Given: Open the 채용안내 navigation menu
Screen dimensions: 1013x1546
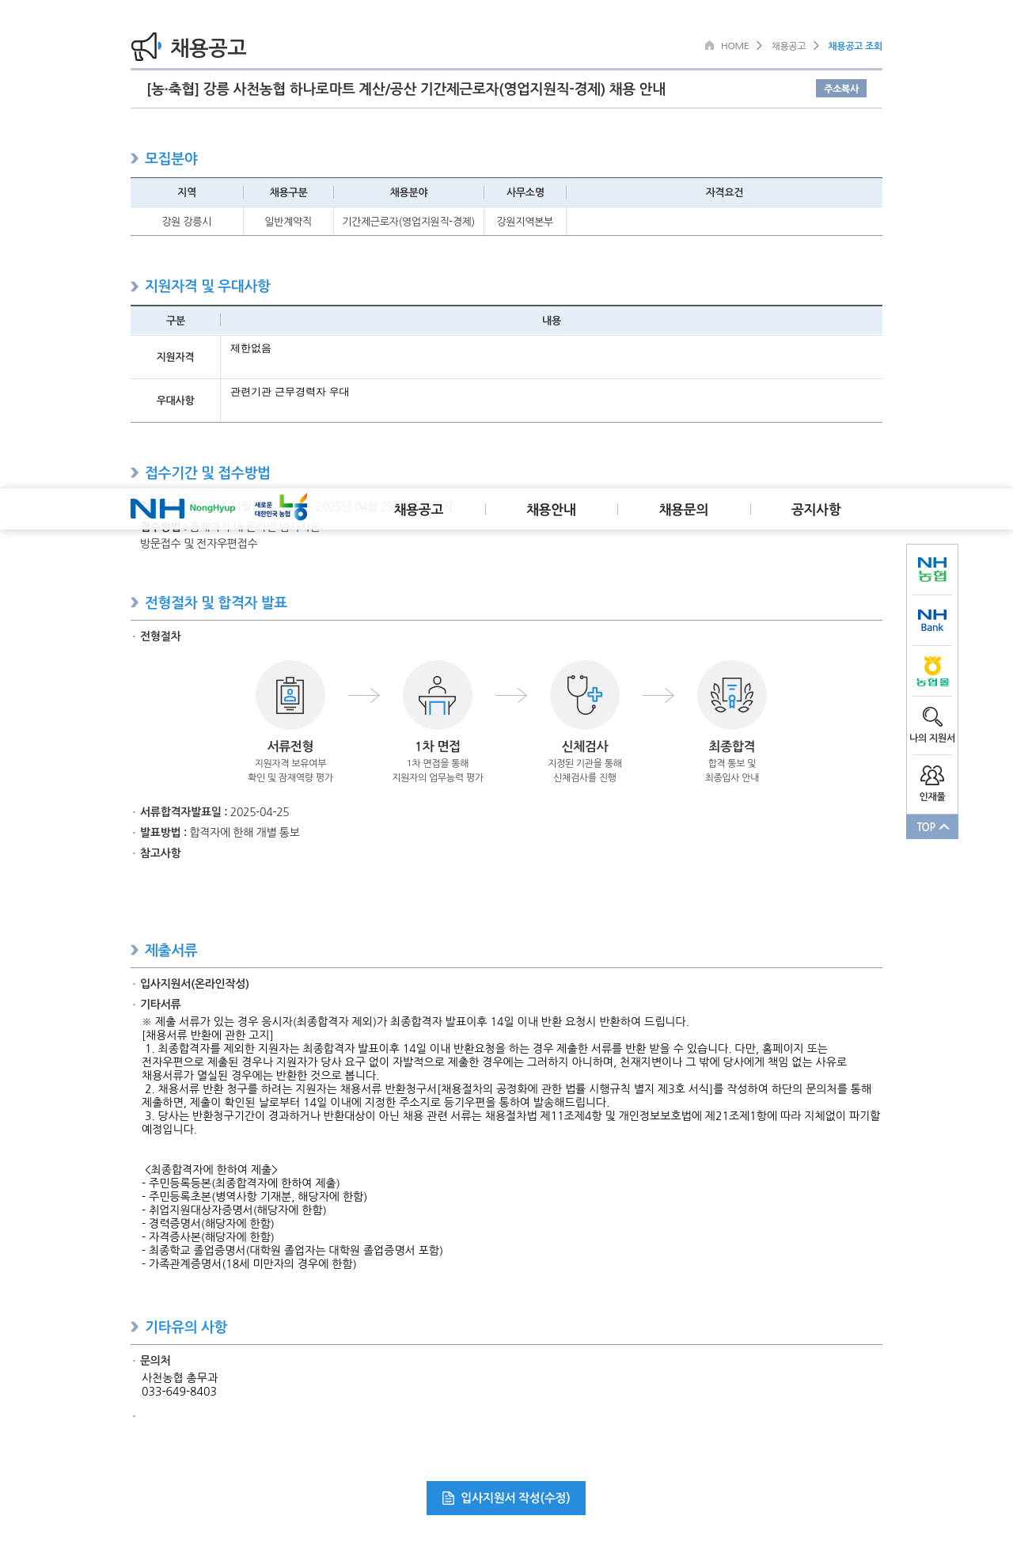Looking at the screenshot, I should pyautogui.click(x=552, y=509).
